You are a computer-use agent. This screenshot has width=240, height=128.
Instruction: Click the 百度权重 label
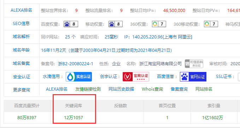[50, 24]
